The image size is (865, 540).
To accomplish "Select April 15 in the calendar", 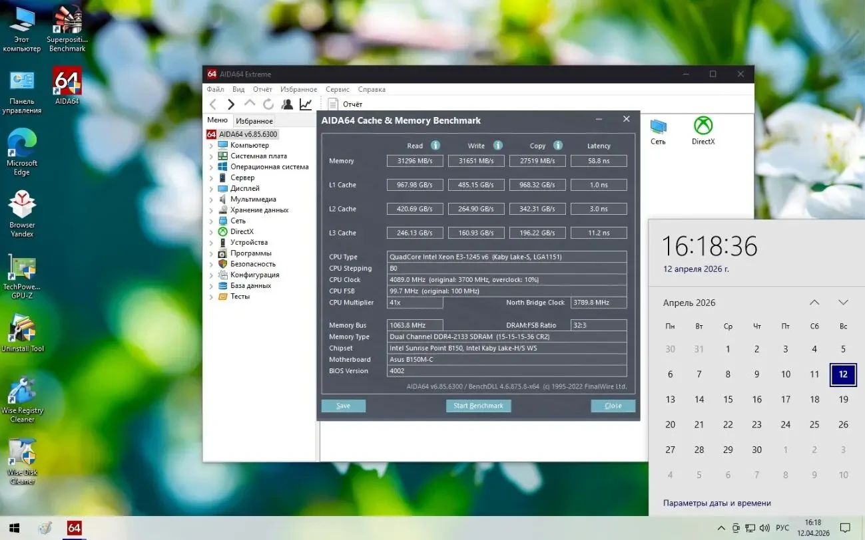I will 728,399.
